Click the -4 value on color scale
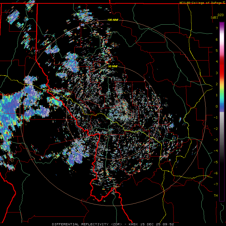 point(216,151)
